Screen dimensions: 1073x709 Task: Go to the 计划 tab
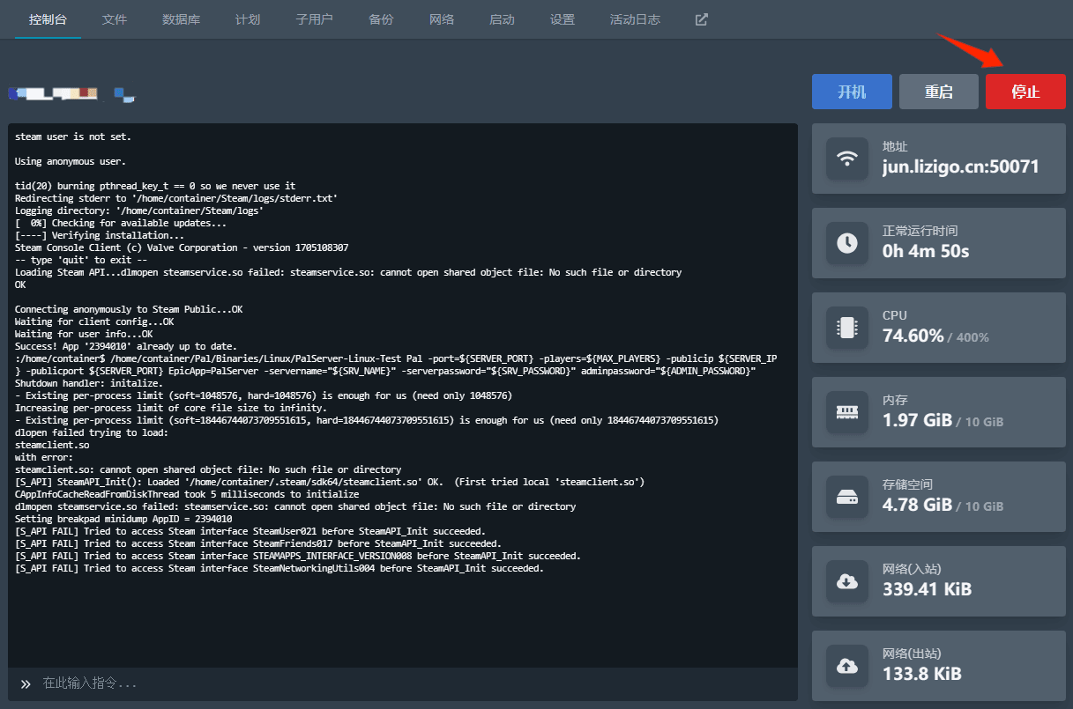[248, 19]
